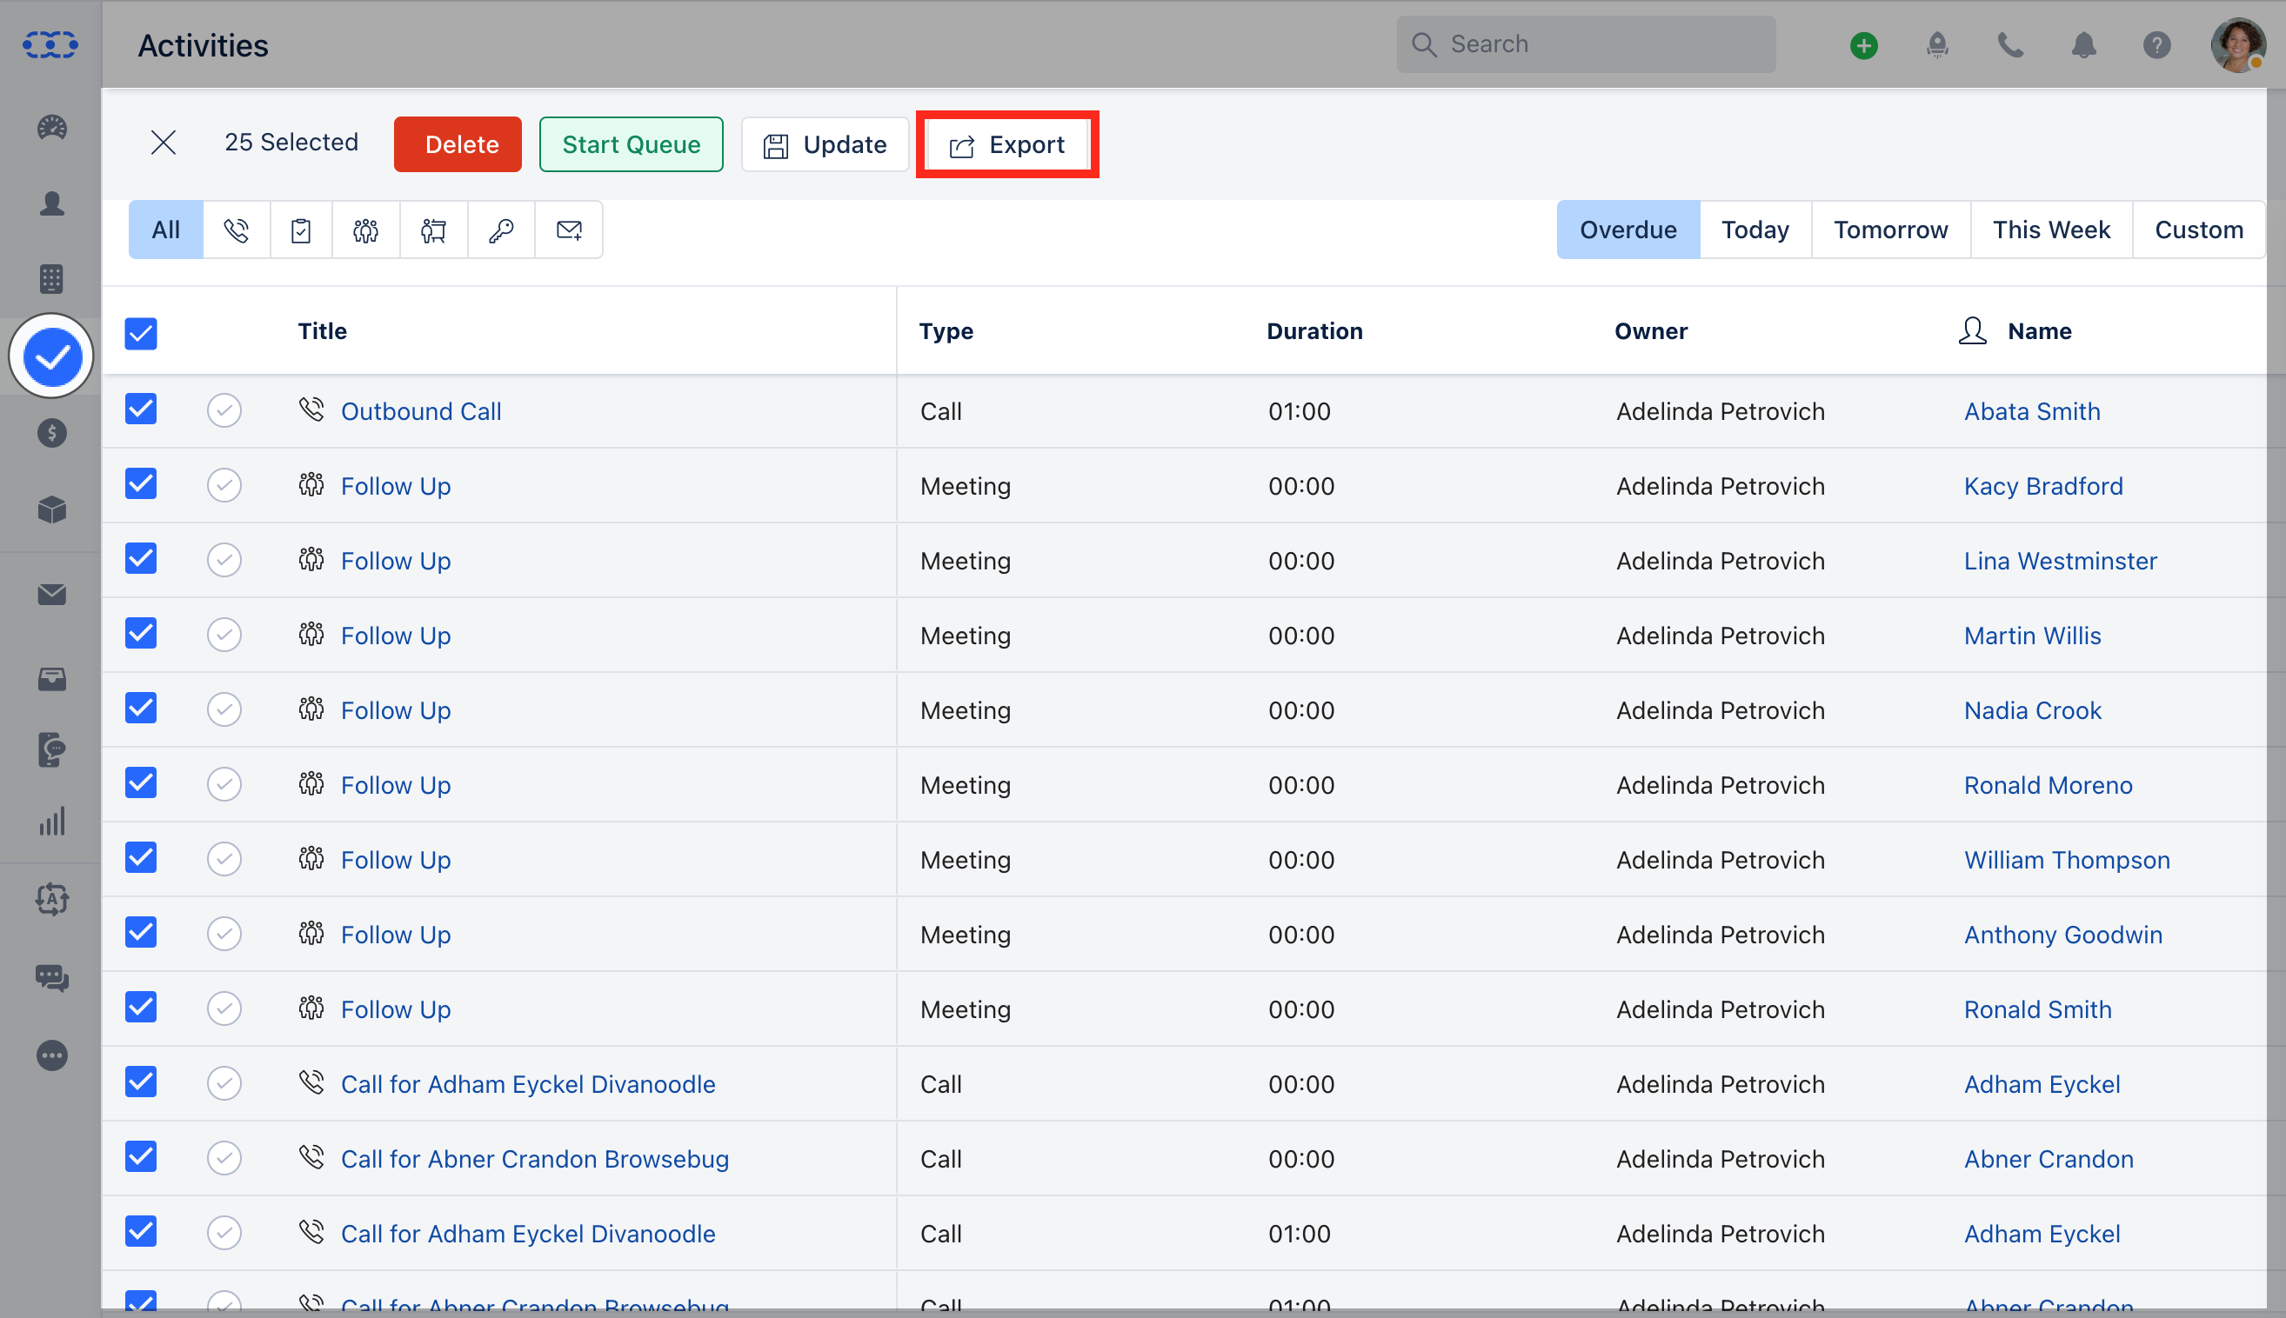This screenshot has width=2286, height=1318.
Task: Open contact Ronald Smith
Action: (2038, 1009)
